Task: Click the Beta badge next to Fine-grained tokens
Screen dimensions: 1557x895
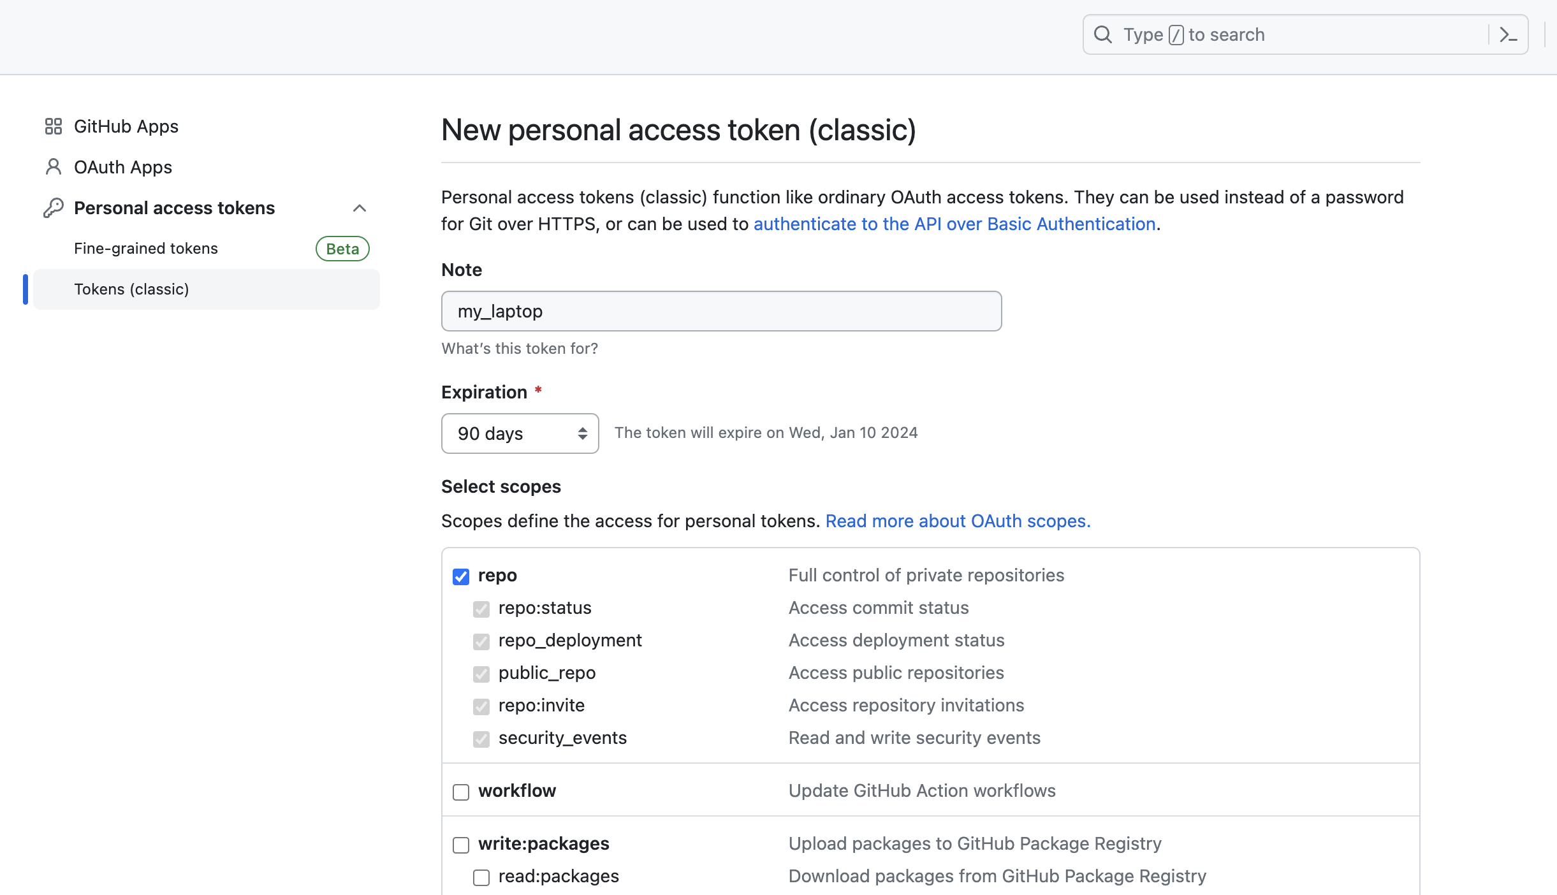Action: (x=342, y=249)
